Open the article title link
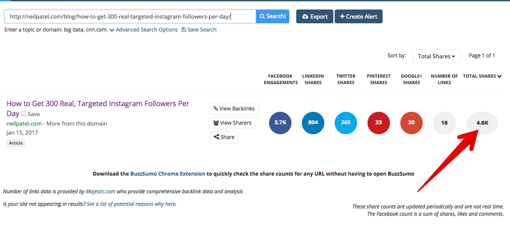 98,108
